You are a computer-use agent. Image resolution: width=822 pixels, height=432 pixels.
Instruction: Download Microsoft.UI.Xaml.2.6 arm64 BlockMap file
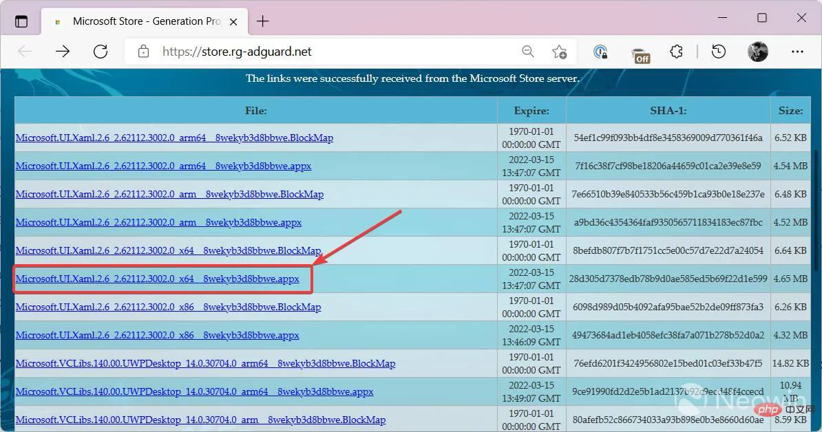[x=174, y=138]
